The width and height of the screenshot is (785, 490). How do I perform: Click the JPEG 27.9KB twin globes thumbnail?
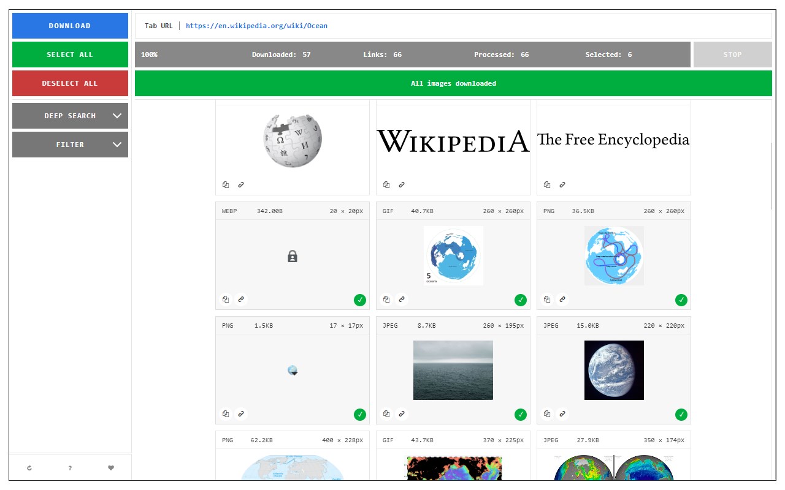[x=614, y=467]
